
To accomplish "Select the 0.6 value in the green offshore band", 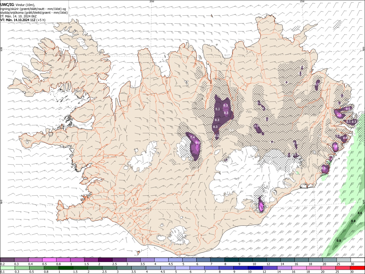I will [360, 213].
